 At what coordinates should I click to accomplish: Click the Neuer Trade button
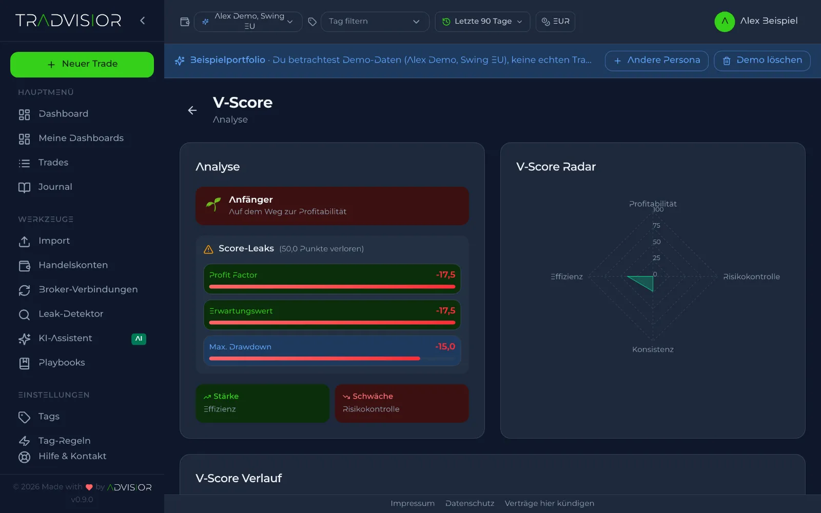tap(82, 65)
